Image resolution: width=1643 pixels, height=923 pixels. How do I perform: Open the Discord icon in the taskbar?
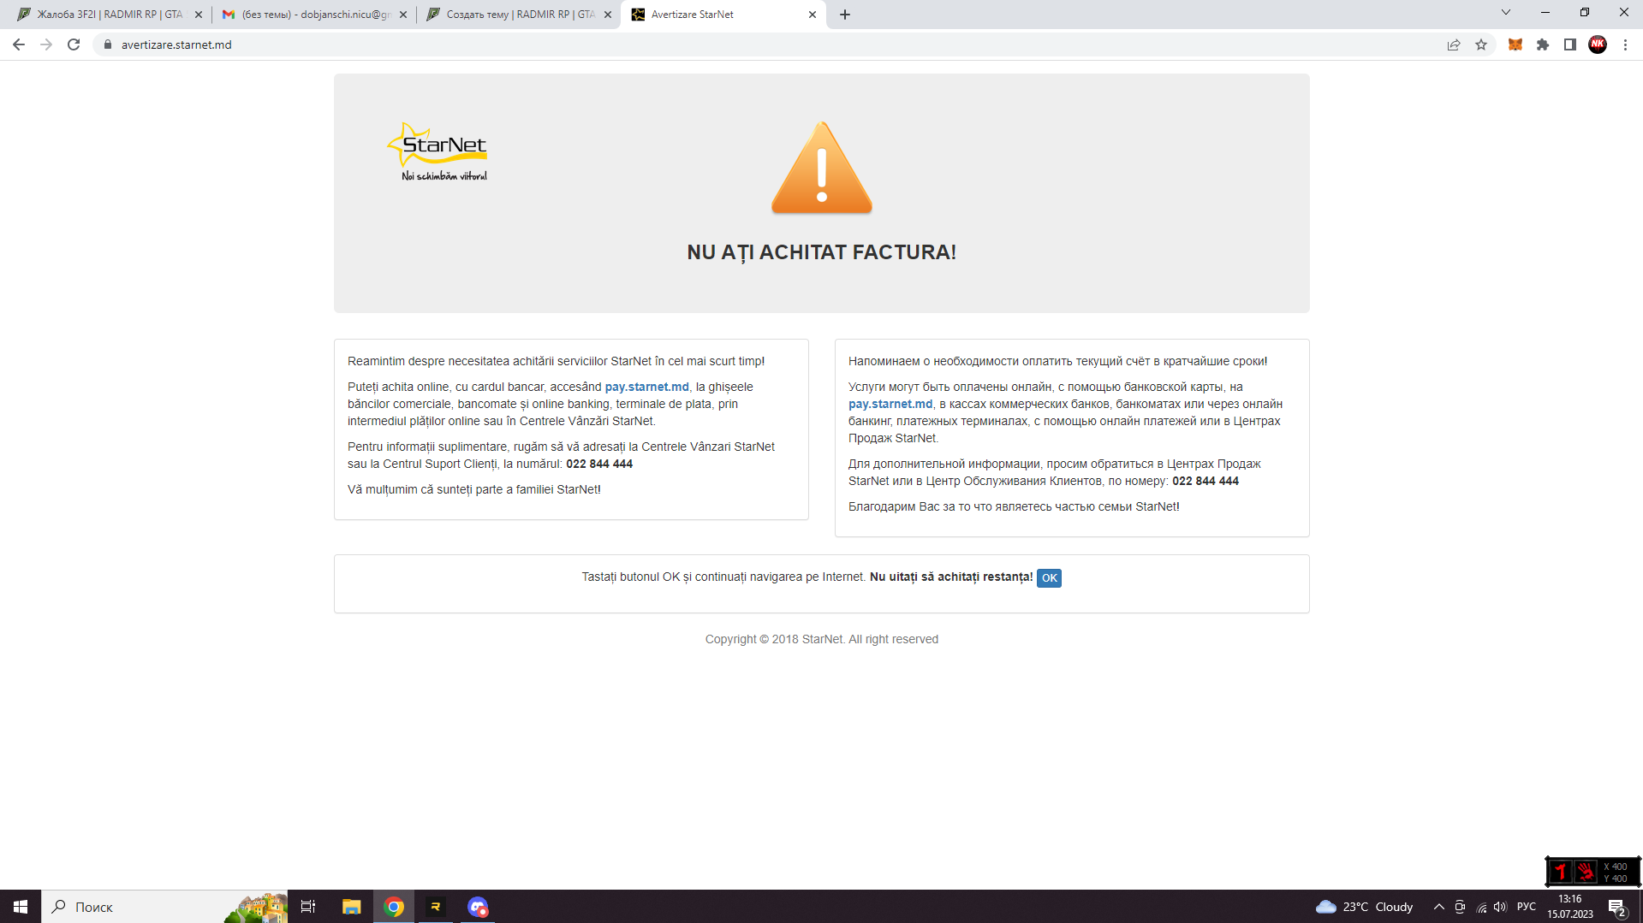coord(478,907)
